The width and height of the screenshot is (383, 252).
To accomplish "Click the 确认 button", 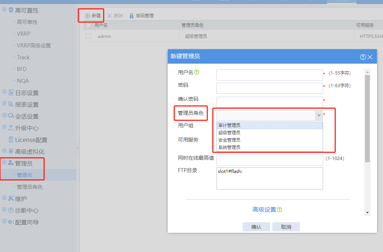I will pyautogui.click(x=256, y=227).
